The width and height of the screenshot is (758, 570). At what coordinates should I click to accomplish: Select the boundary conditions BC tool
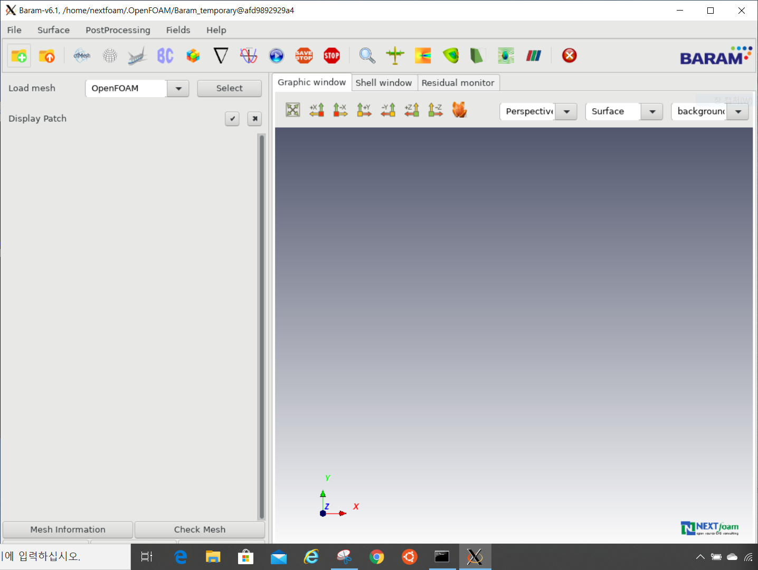click(165, 55)
